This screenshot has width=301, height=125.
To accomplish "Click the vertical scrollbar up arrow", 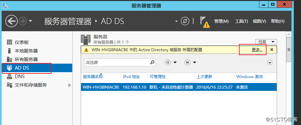I will tap(289, 34).
